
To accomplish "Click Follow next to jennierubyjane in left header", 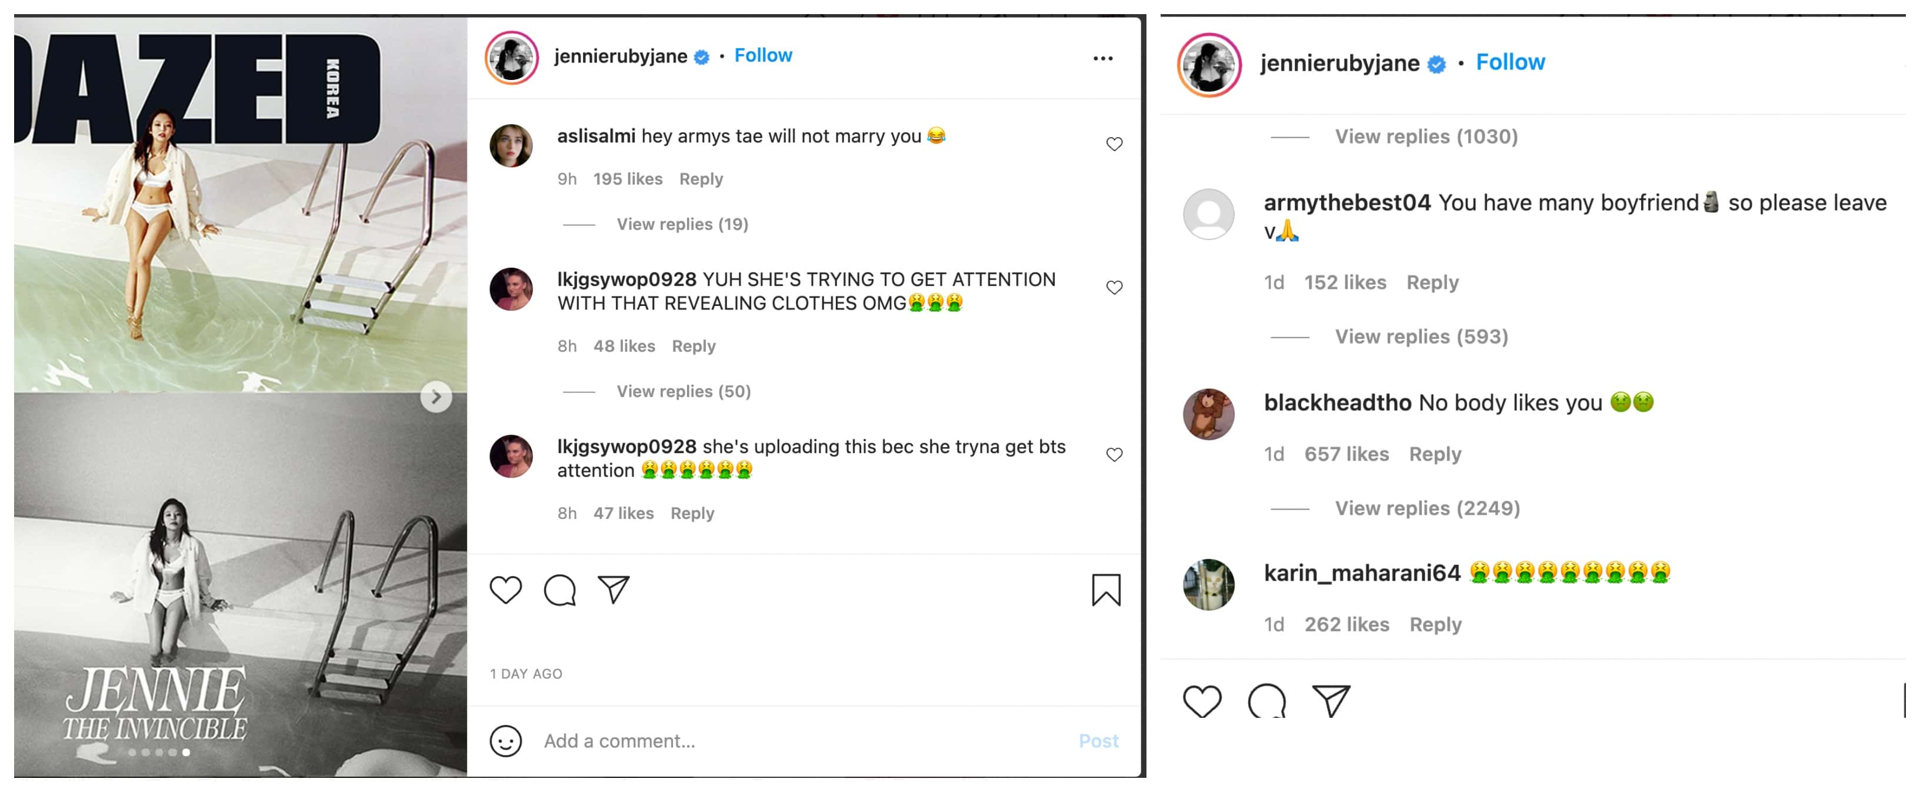I will [762, 56].
